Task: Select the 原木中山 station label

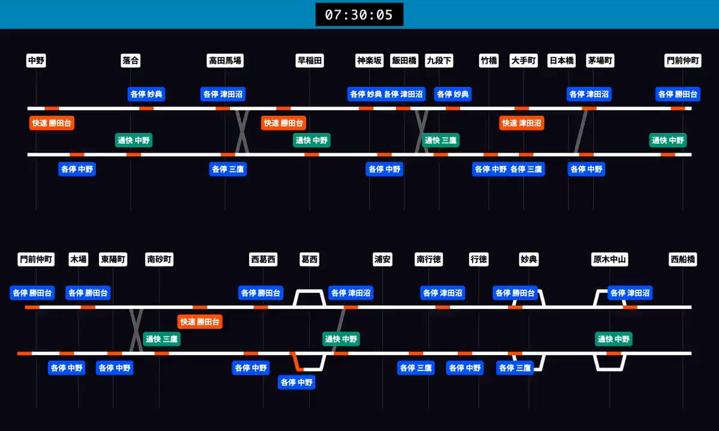Action: tap(609, 259)
